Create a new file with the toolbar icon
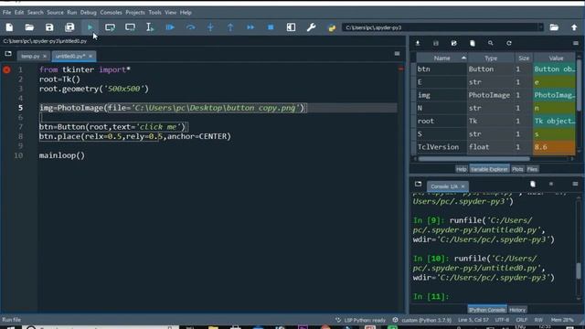Screen dimensions: 585x329 pyautogui.click(x=9, y=27)
